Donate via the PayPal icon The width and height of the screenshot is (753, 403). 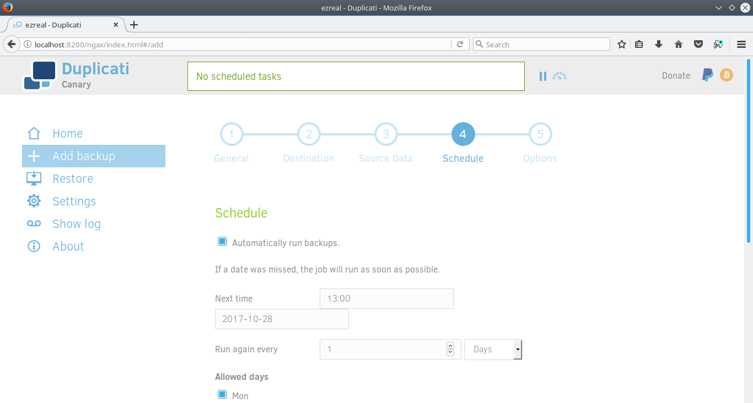point(708,75)
